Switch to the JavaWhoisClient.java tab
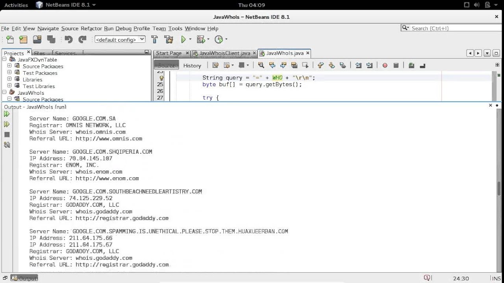504x283 pixels. click(224, 53)
